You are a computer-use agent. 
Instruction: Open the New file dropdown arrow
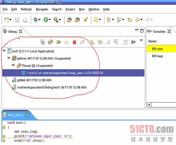(11, 20)
